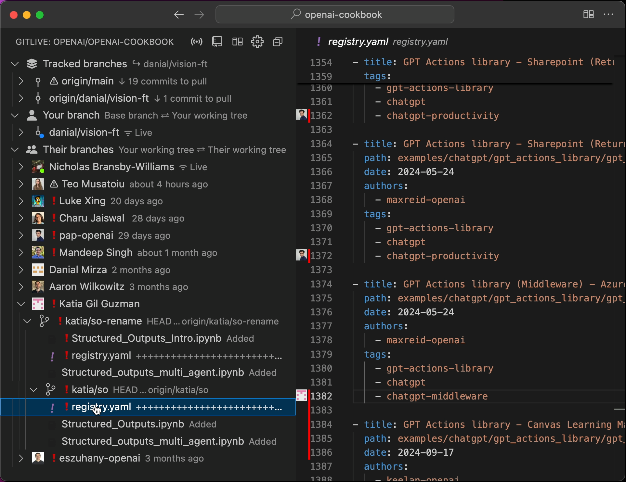
Task: Toggle editor layout icon in title bar
Action: coord(588,14)
